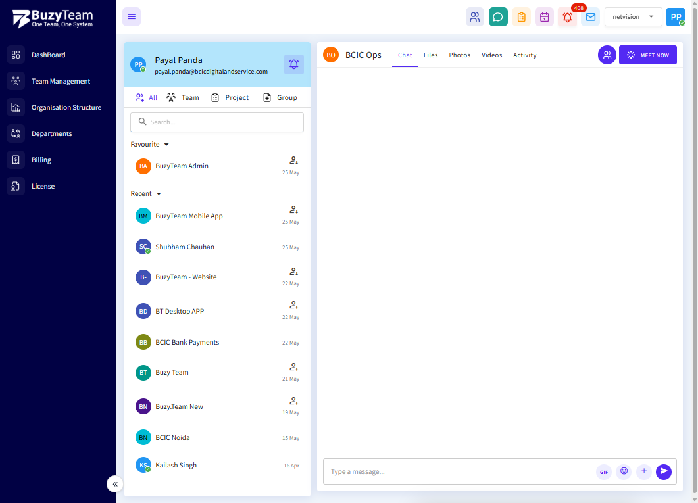698x503 pixels.
Task: Click the payal.panda email address text
Action: pyautogui.click(x=211, y=72)
